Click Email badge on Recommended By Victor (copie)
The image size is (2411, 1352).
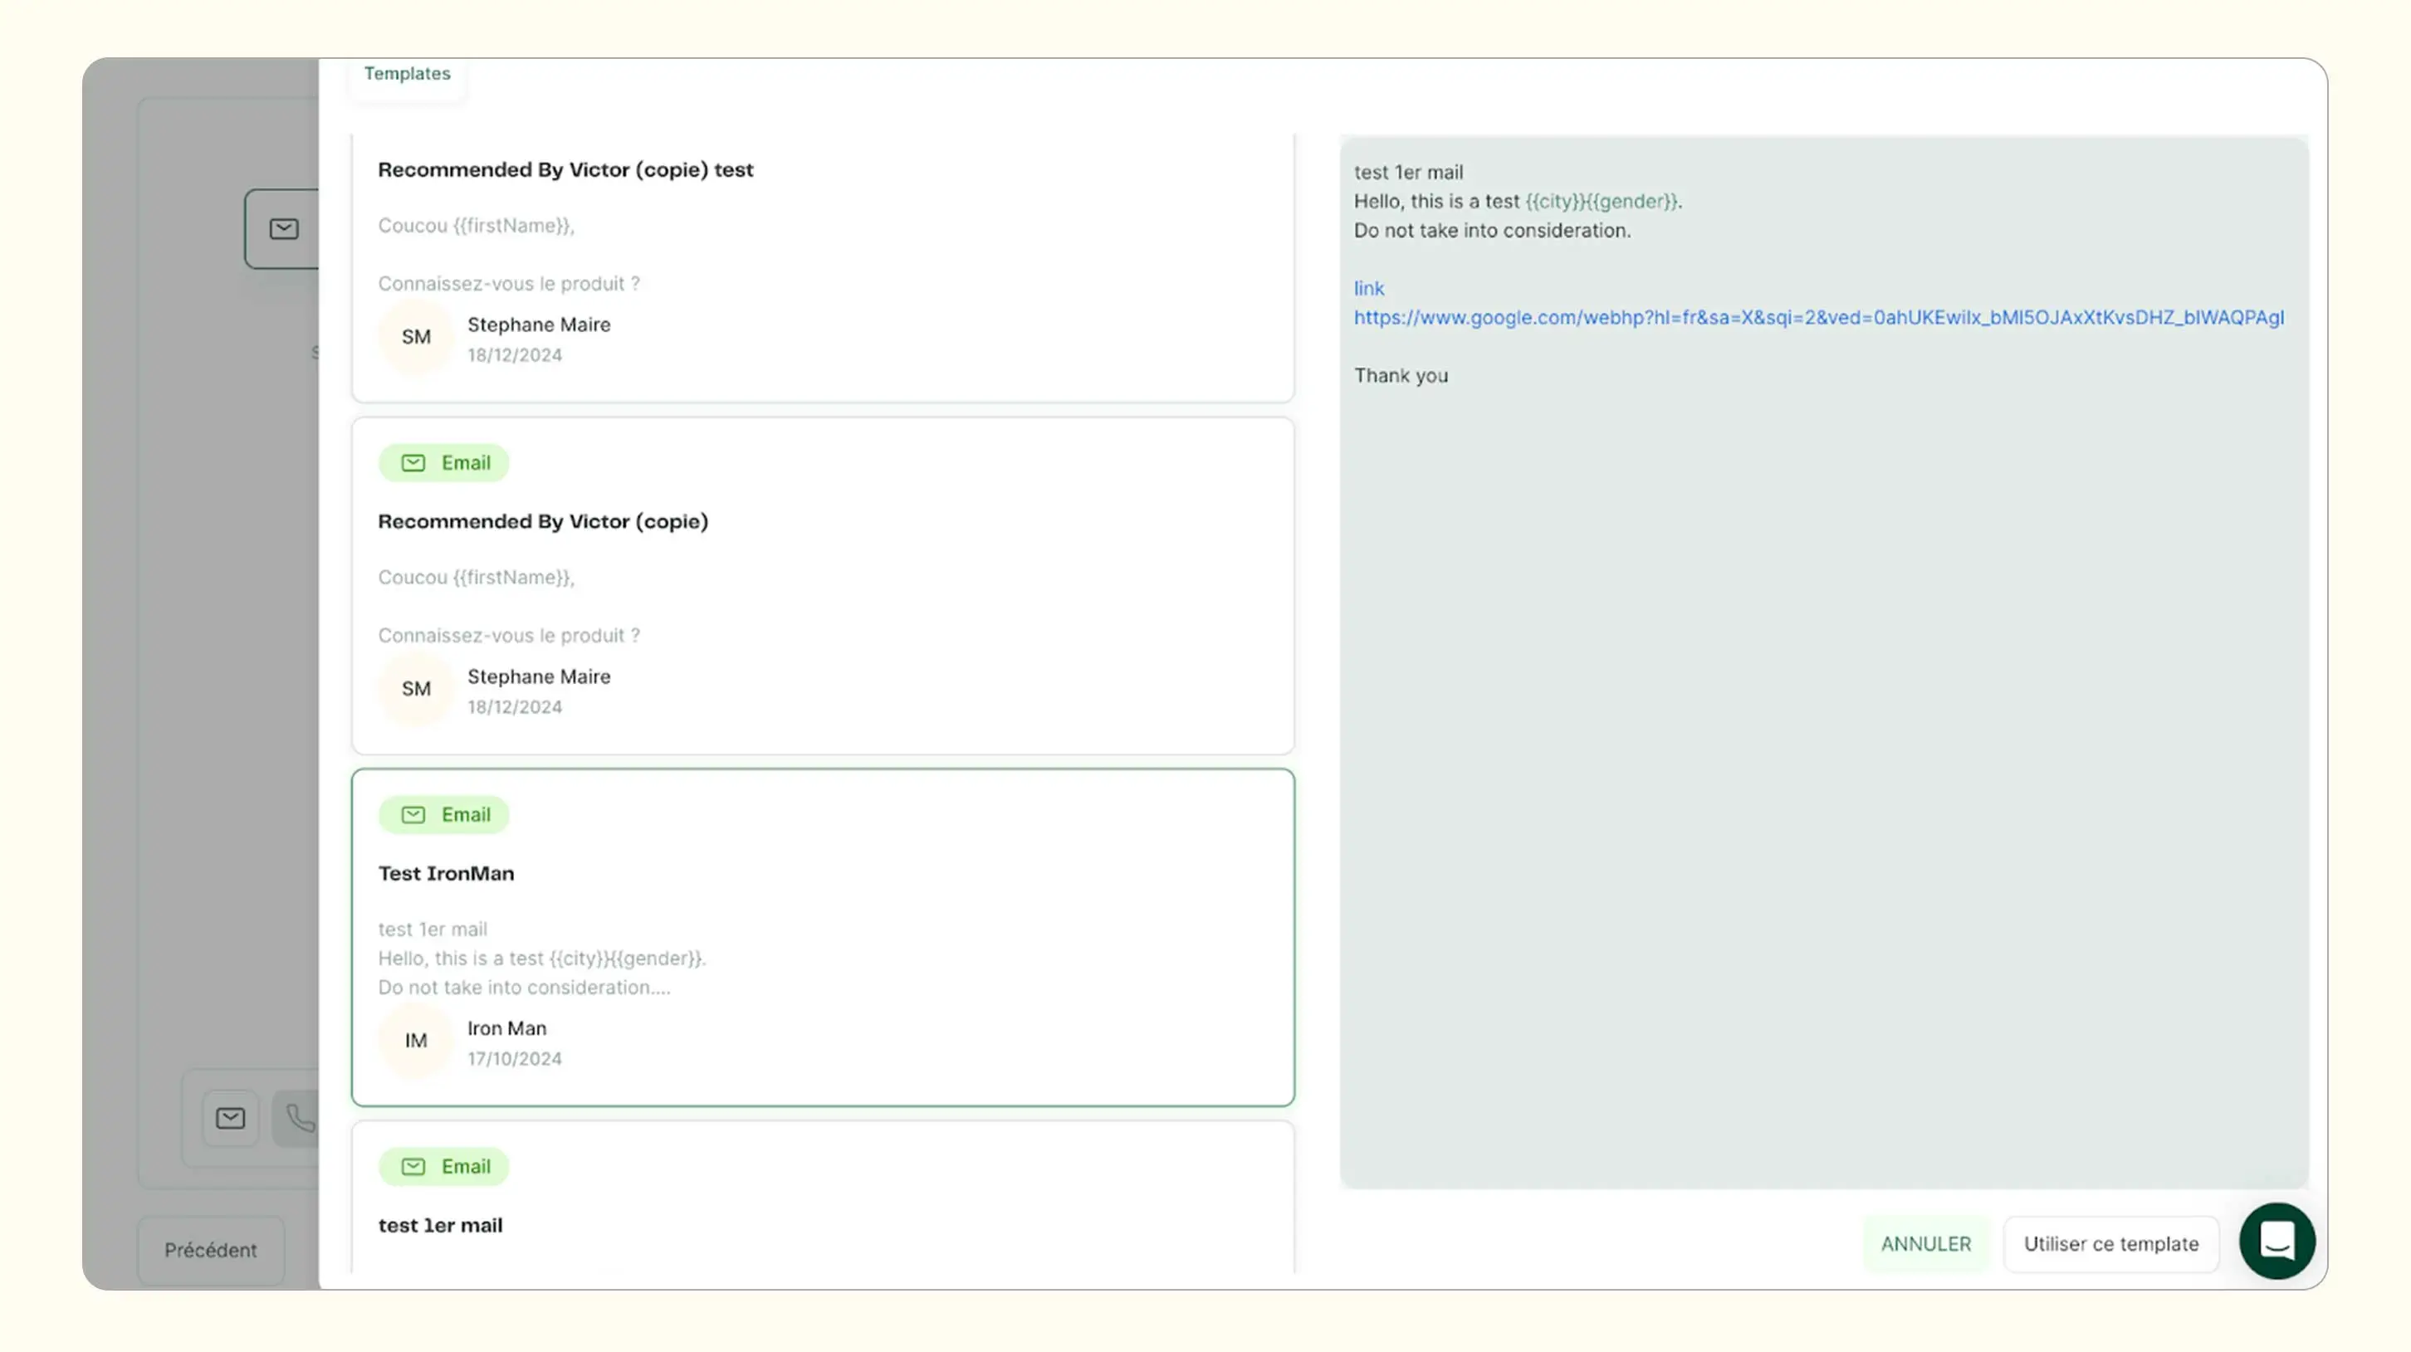[x=443, y=463]
